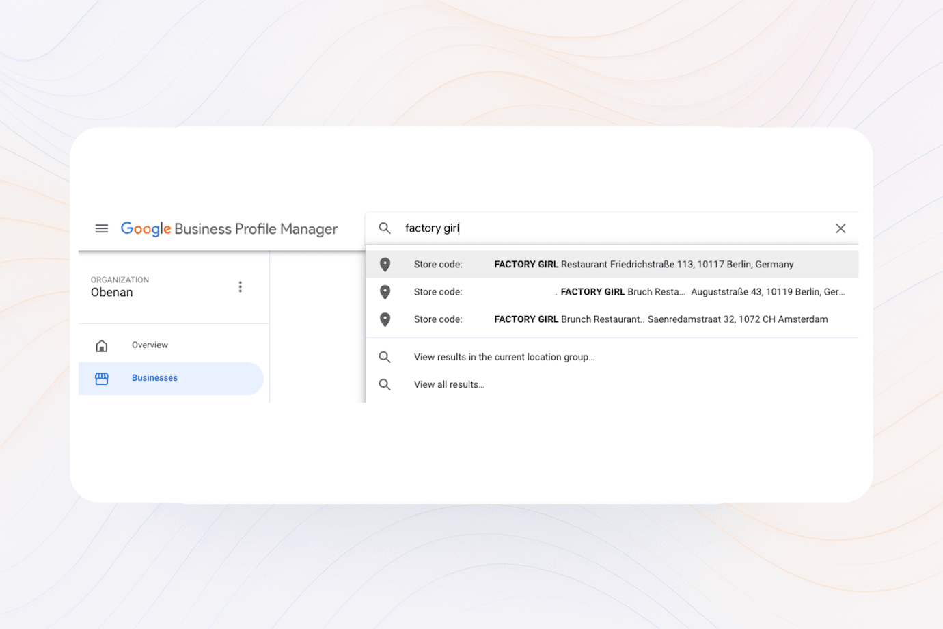Image resolution: width=943 pixels, height=629 pixels.
Task: Go to Overview in the sidebar
Action: point(150,345)
